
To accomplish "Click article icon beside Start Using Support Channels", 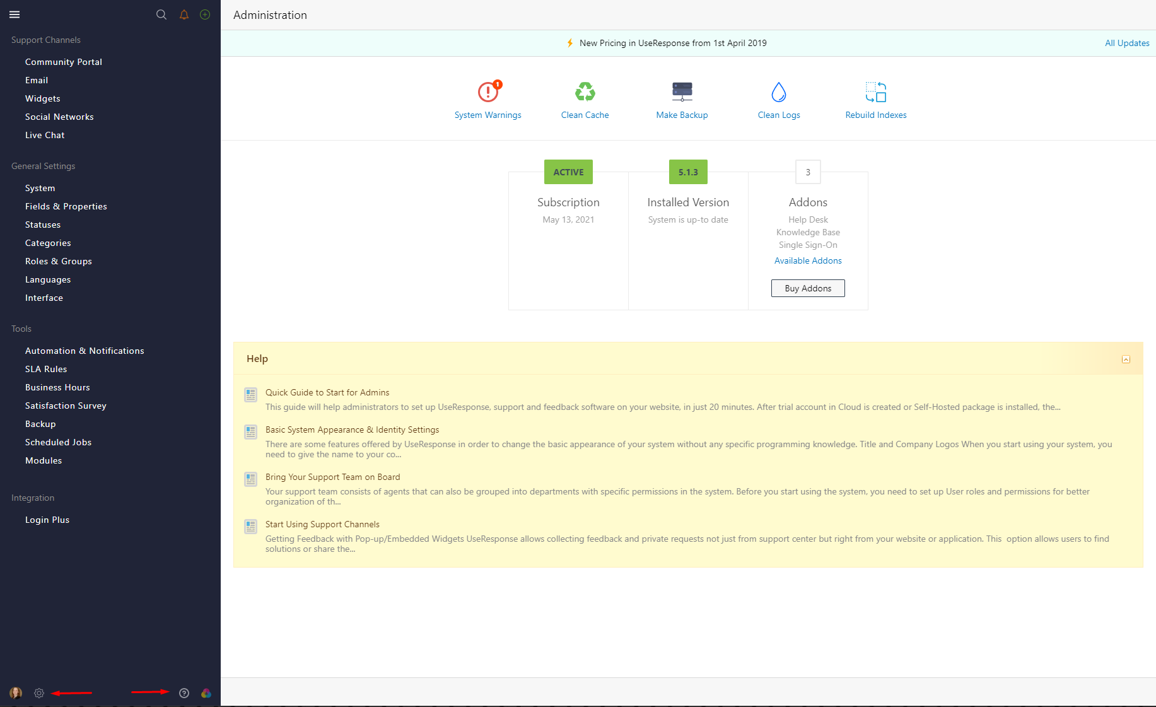I will pyautogui.click(x=250, y=527).
